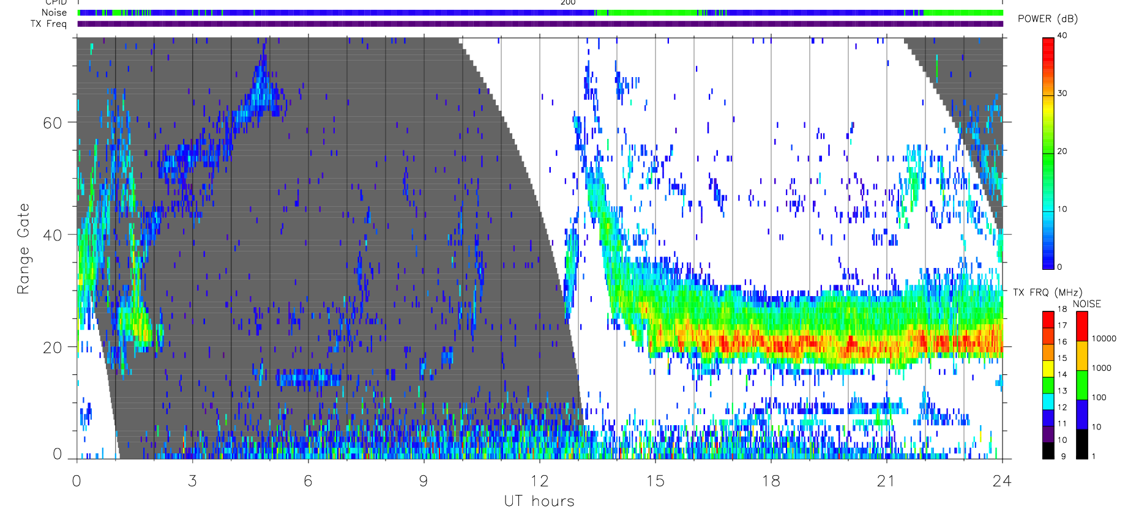Viewport: 1128px width, 520px height.
Task: Click the 10000 label on the NOISE scale
Action: 1104,338
